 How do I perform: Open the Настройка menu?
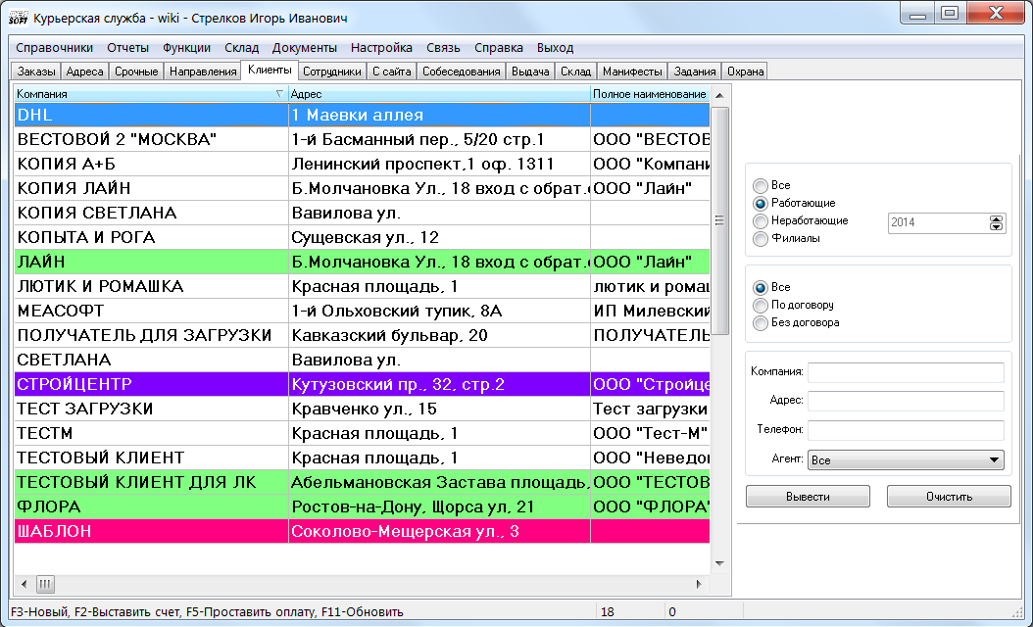[x=381, y=47]
